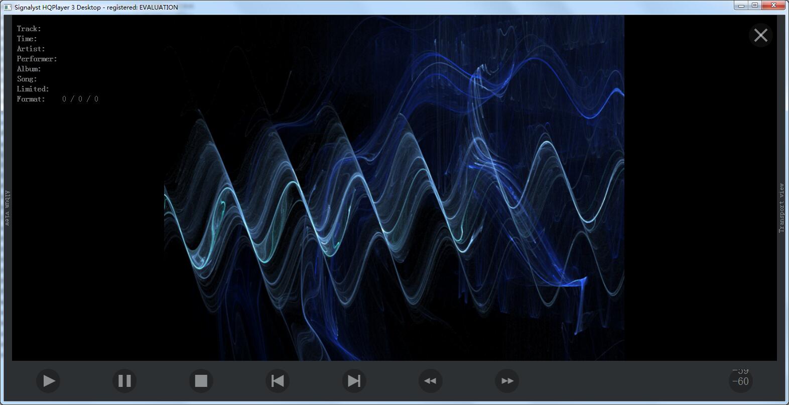789x405 pixels.
Task: Start playback with the Play button
Action: click(48, 381)
